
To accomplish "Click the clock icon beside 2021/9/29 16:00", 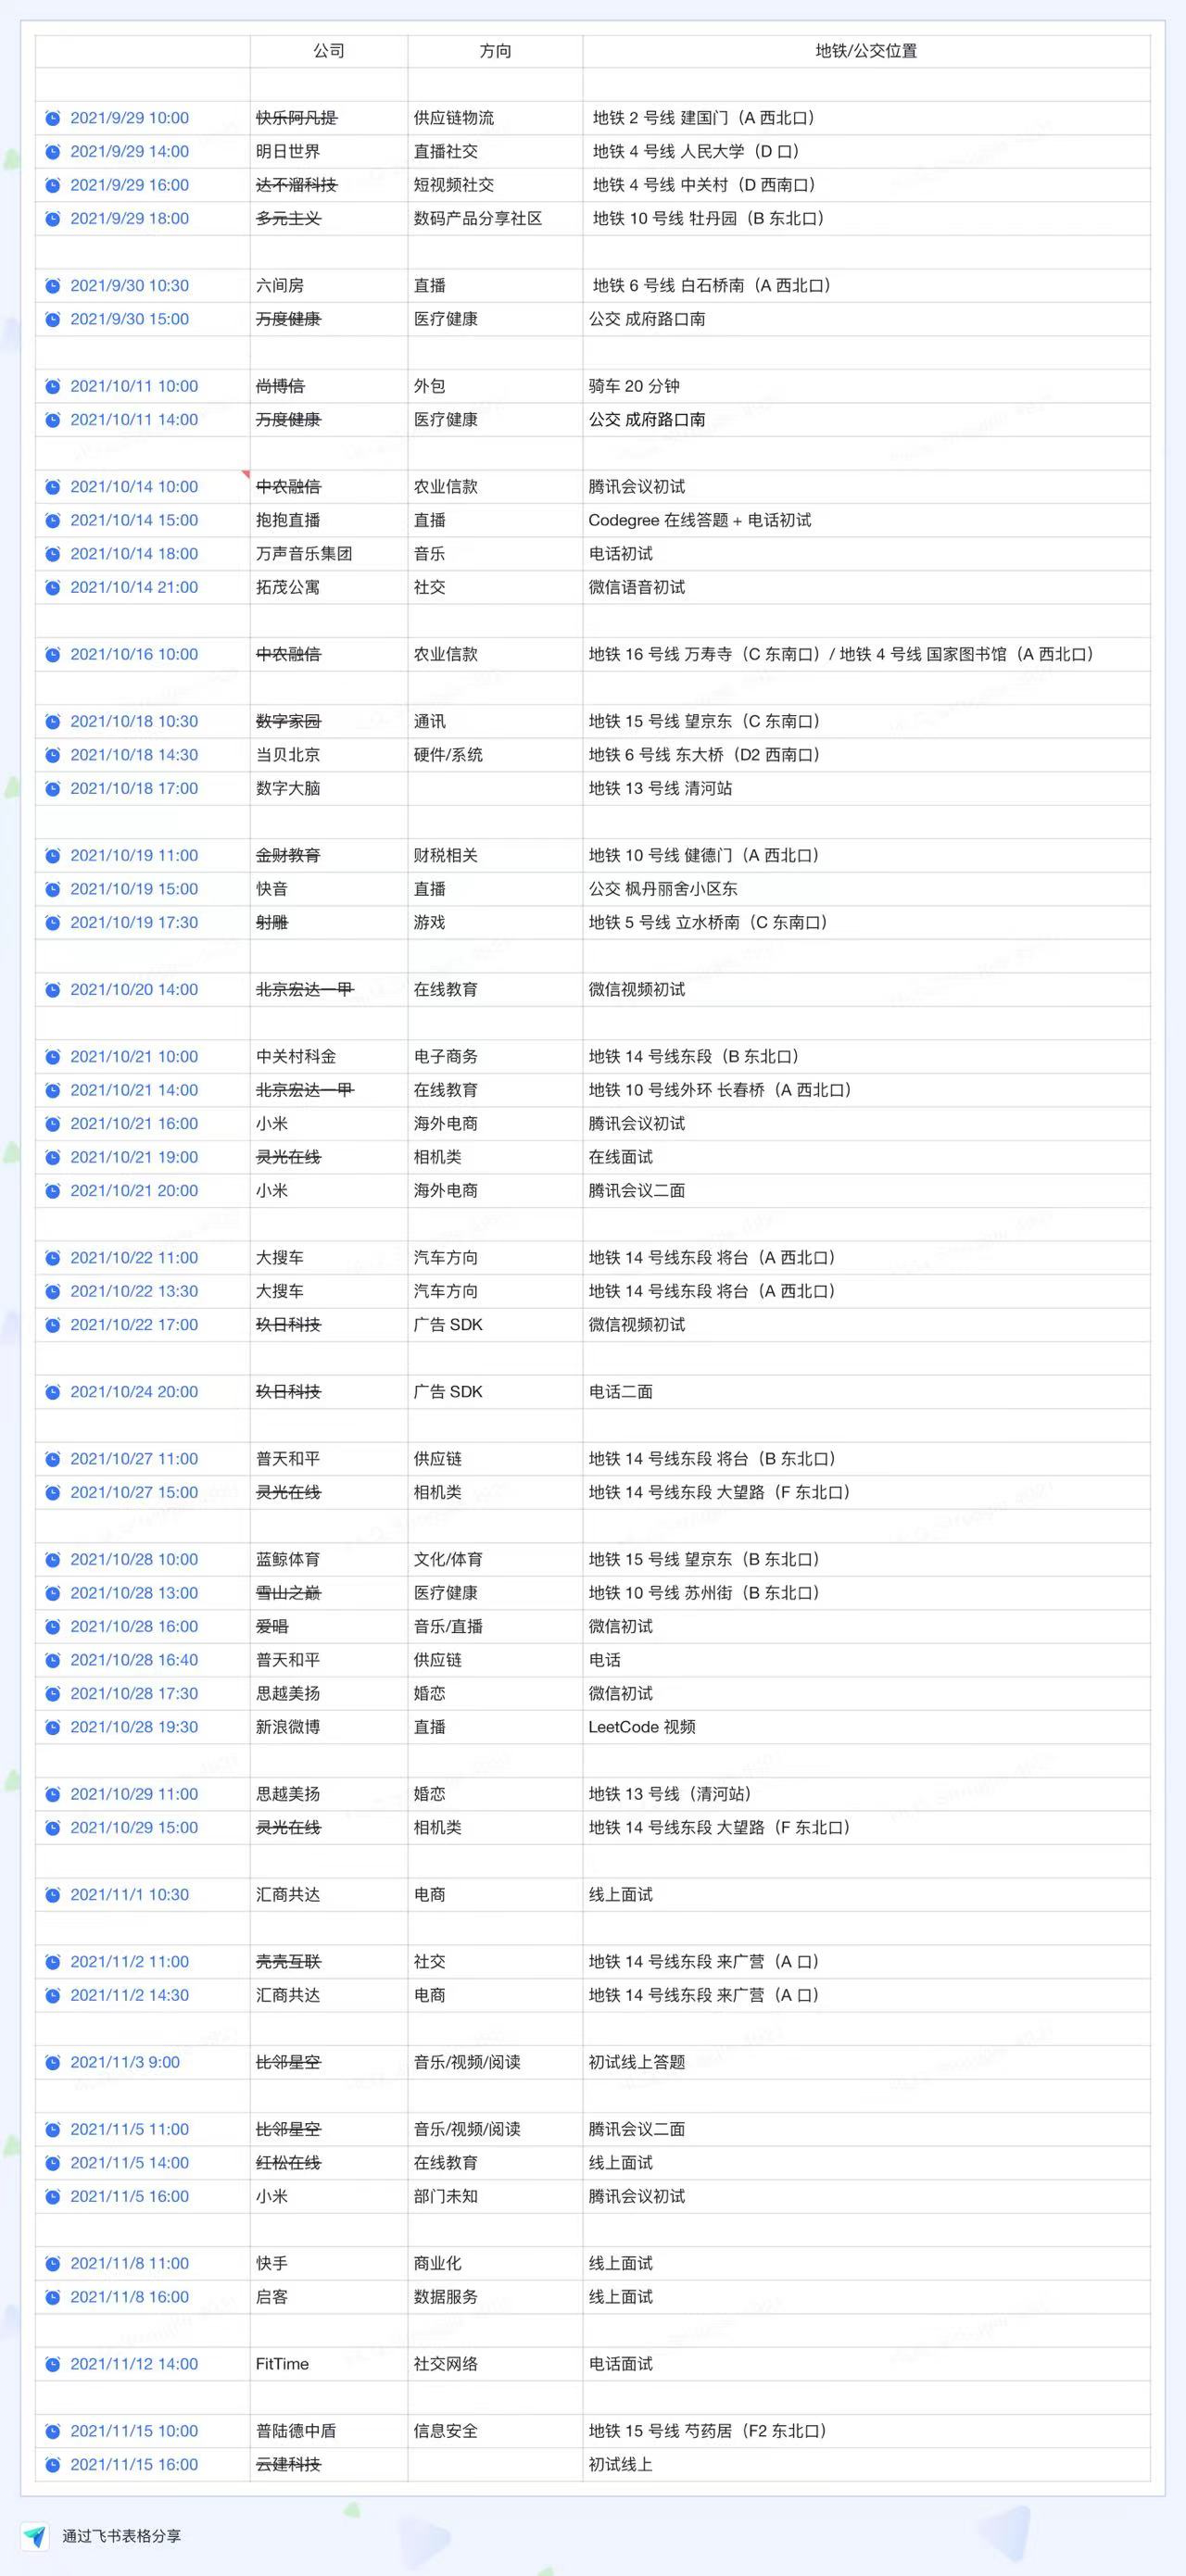I will pyautogui.click(x=53, y=185).
